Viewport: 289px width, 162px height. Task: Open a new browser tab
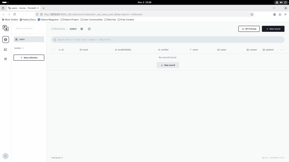coord(43,8)
